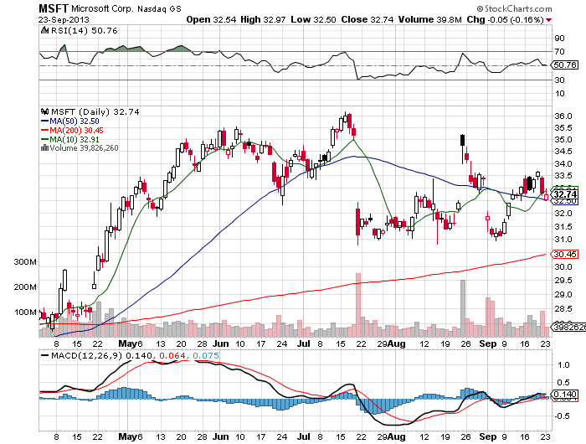Click the MA(50) 32.50 legend entry

click(75, 121)
